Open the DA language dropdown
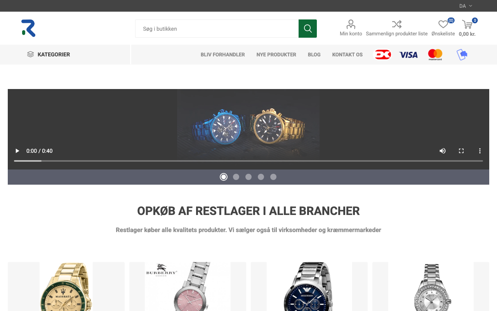This screenshot has width=497, height=311. (466, 6)
